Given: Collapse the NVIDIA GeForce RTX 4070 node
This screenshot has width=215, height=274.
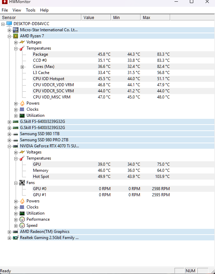Looking at the screenshot, I should tap(9, 146).
